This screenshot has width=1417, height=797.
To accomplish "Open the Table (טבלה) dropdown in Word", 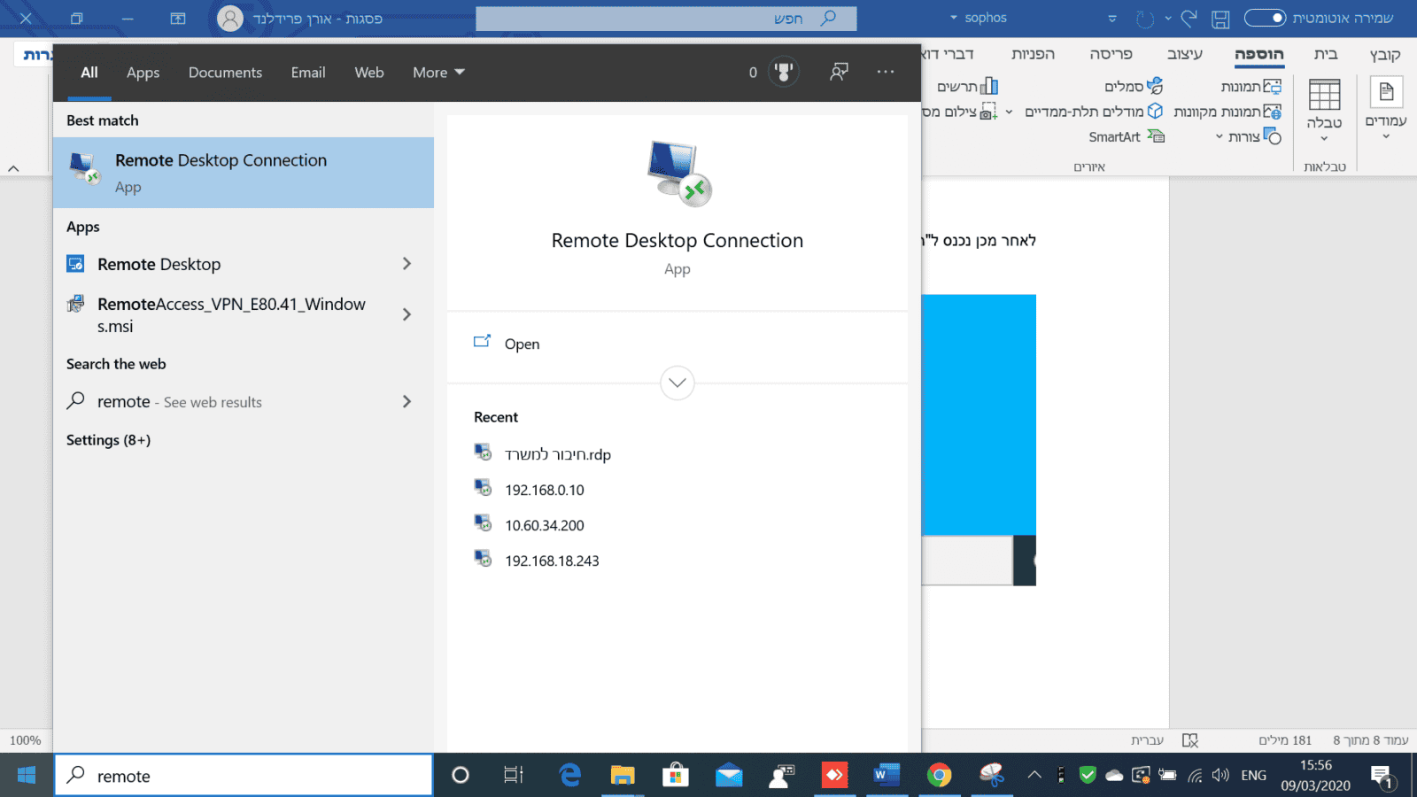I will pyautogui.click(x=1324, y=110).
